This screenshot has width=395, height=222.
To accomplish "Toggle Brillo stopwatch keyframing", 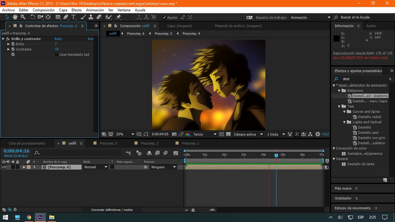I will 13,44.
